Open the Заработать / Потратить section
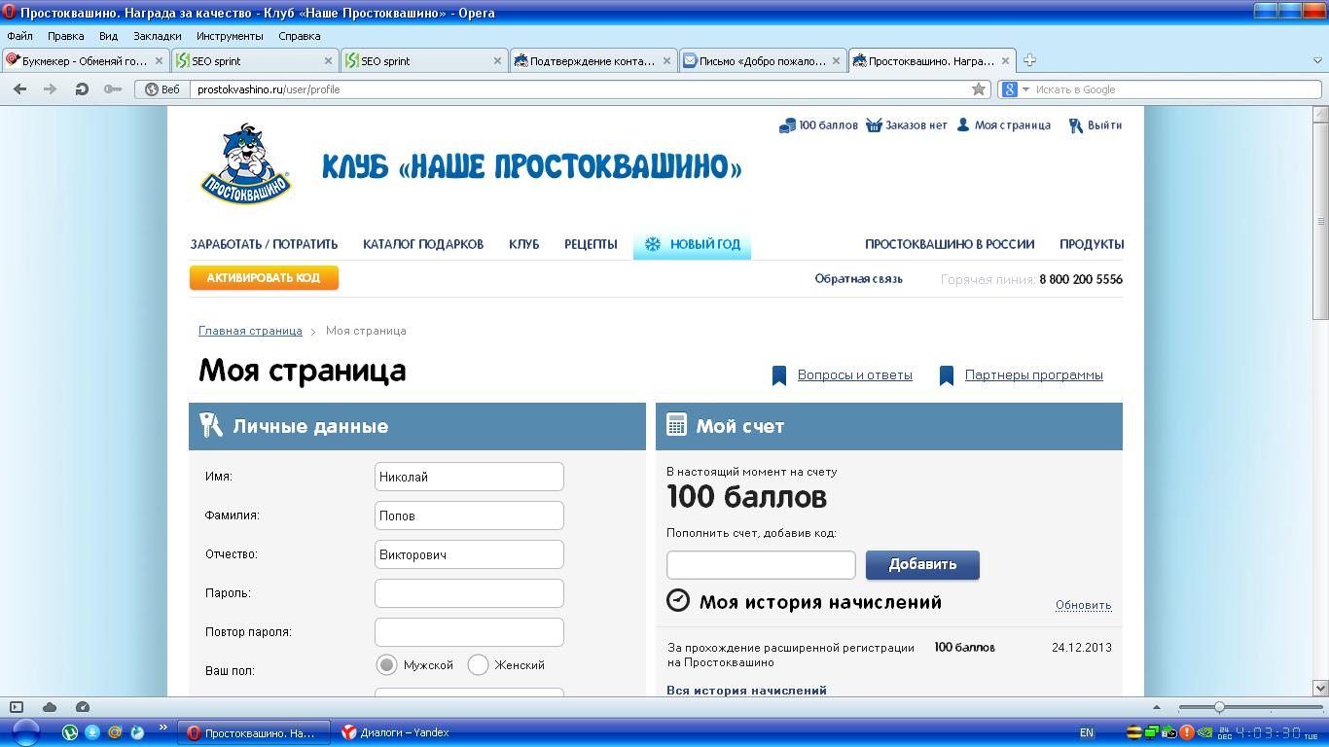 point(264,244)
